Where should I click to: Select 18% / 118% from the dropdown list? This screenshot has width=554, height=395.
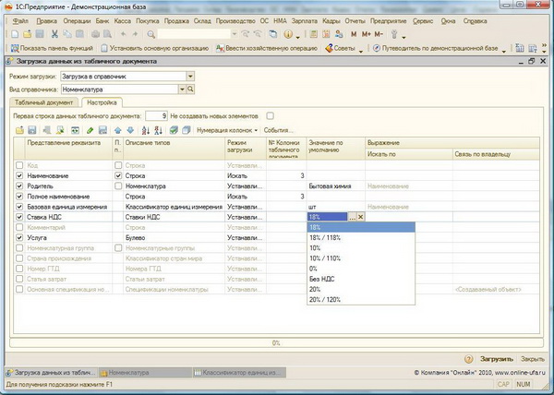click(x=361, y=237)
